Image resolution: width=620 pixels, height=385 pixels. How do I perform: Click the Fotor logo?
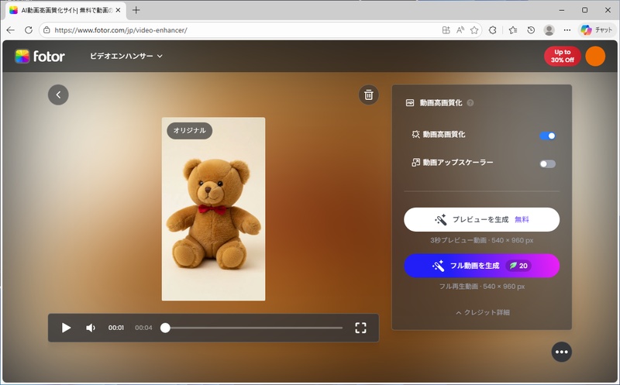coord(40,56)
